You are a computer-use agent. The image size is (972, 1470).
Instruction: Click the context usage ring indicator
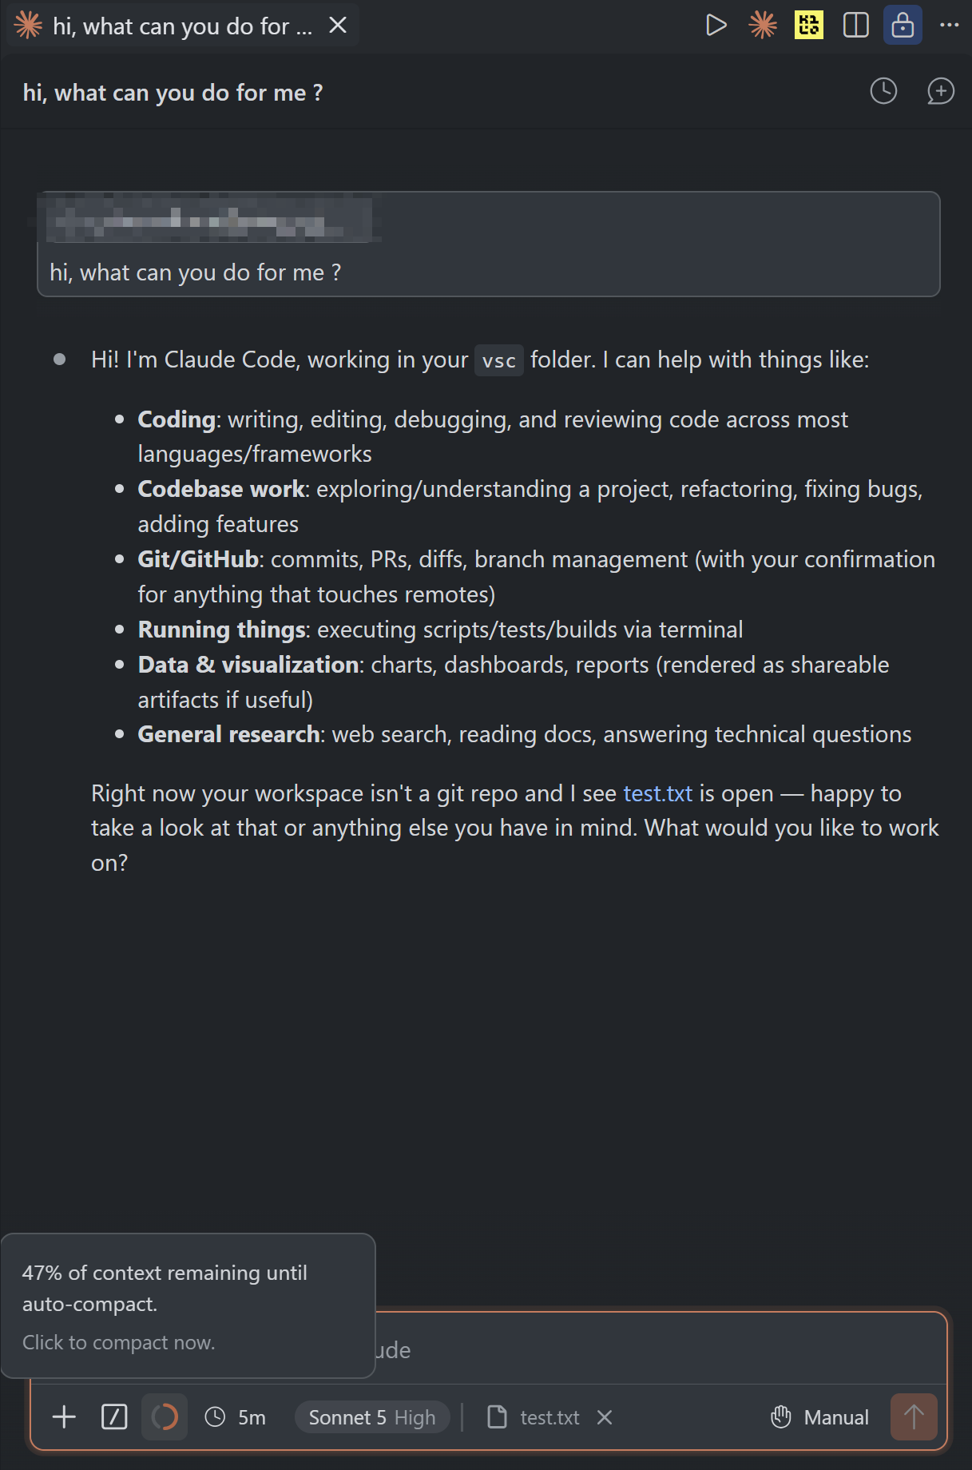[165, 1417]
